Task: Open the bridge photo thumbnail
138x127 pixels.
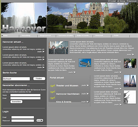Action: [x=130, y=81]
